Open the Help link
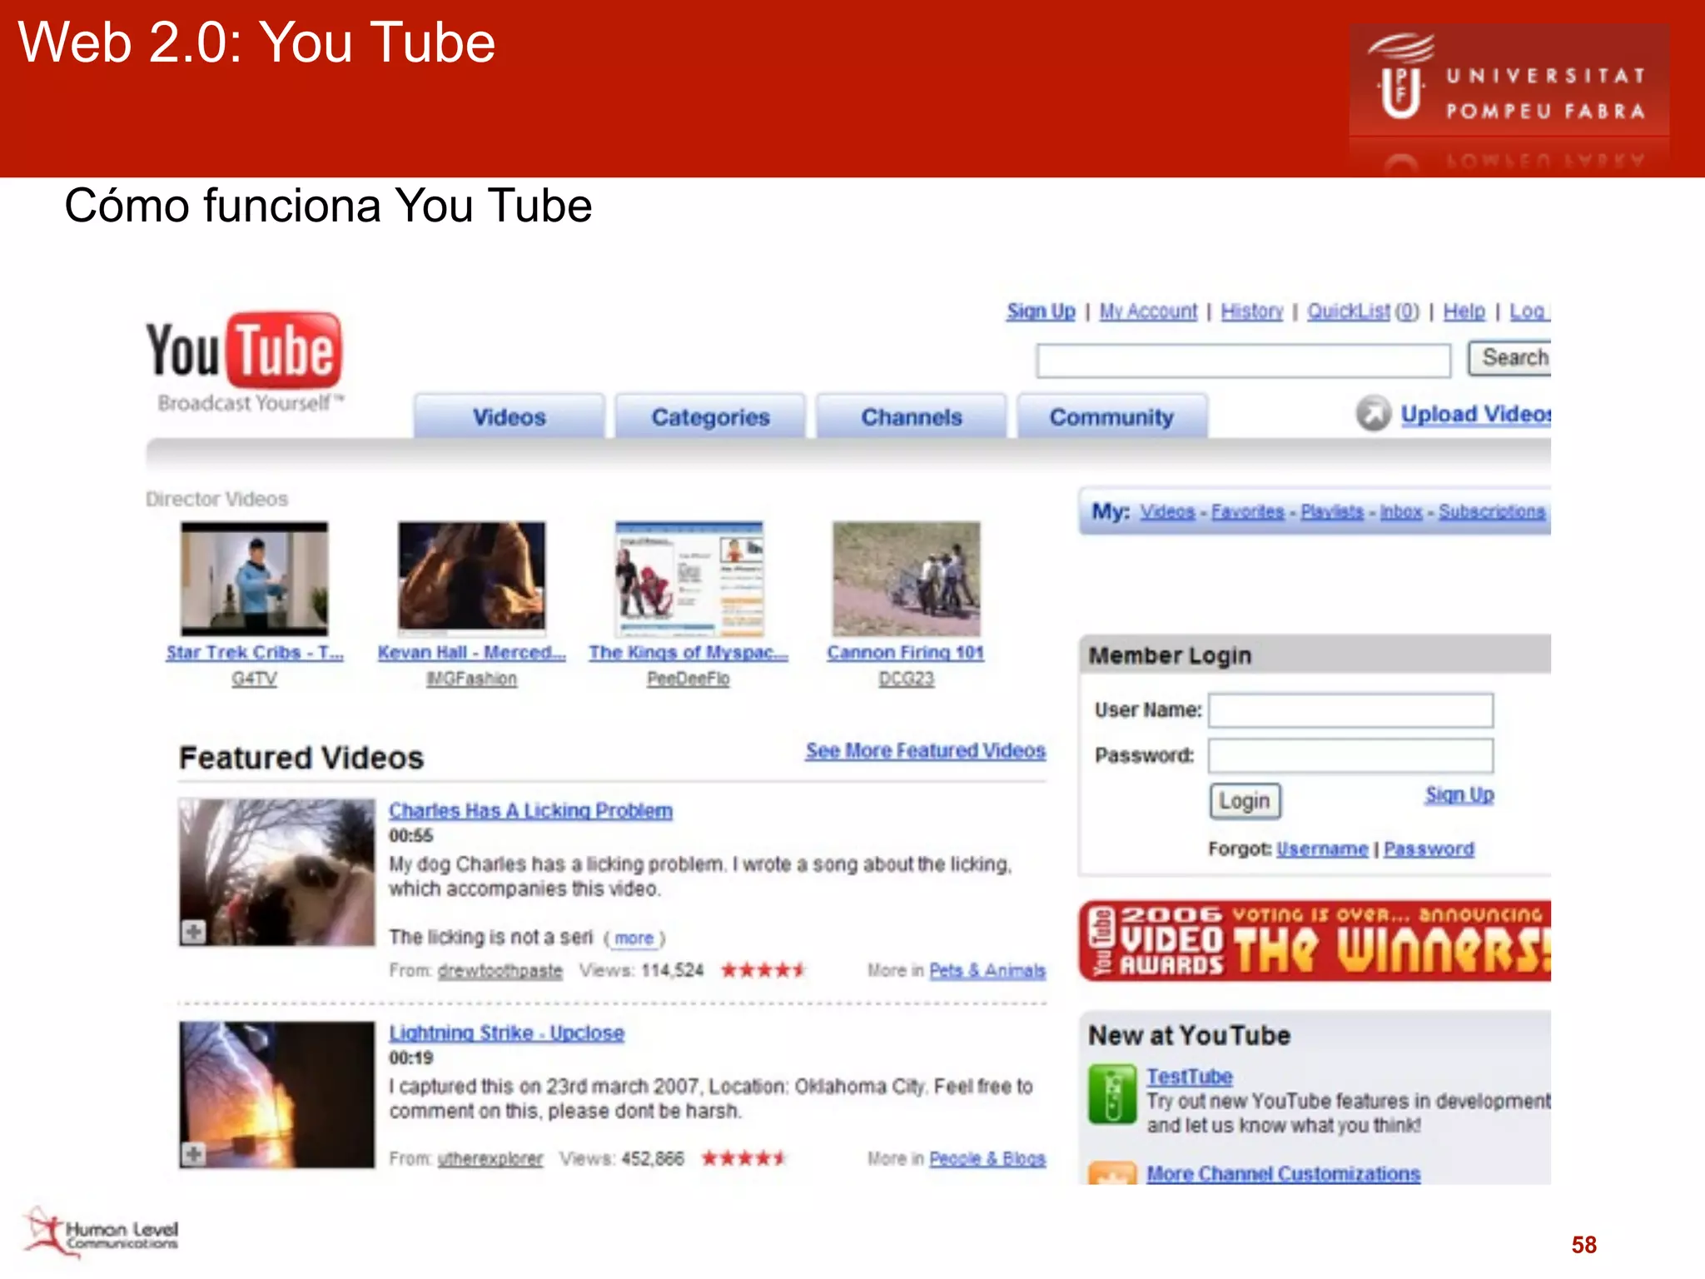 [1464, 311]
